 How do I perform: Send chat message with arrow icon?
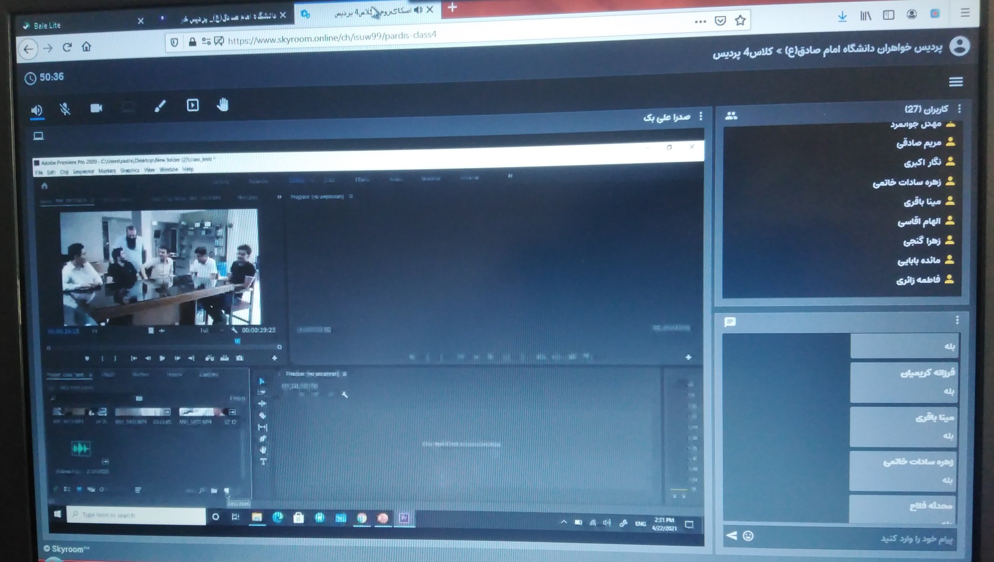731,536
